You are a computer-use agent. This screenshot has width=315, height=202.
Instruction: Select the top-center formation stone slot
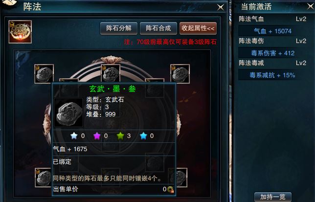[x=111, y=73]
